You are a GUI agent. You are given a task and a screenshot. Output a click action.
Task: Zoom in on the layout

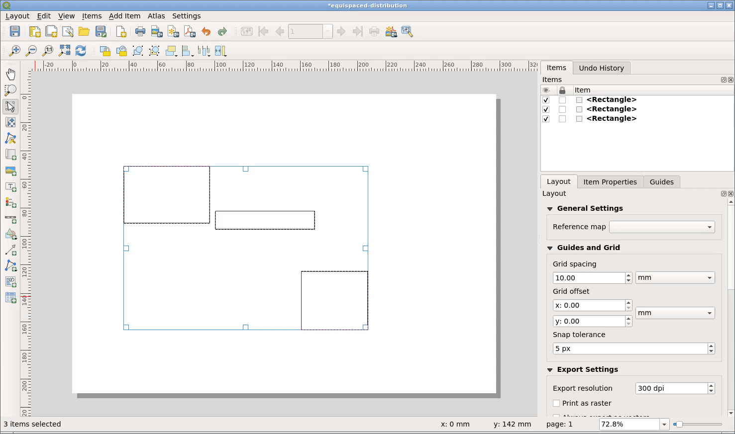coord(15,50)
